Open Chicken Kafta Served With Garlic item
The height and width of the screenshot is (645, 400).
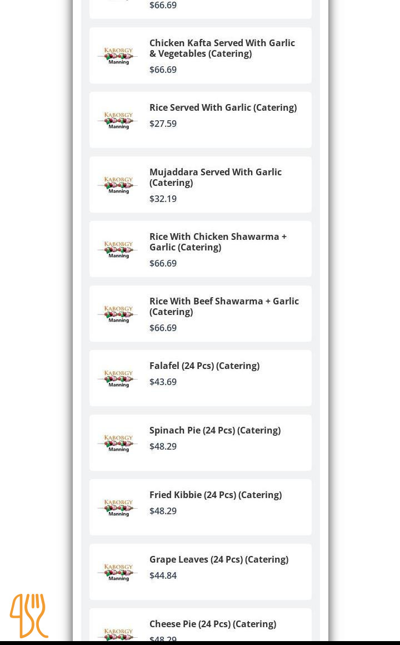[222, 48]
